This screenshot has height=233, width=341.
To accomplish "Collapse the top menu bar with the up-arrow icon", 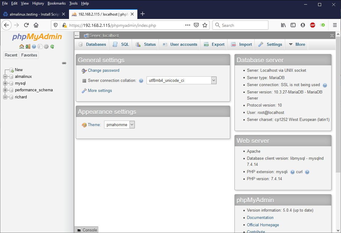I will click(x=332, y=36).
